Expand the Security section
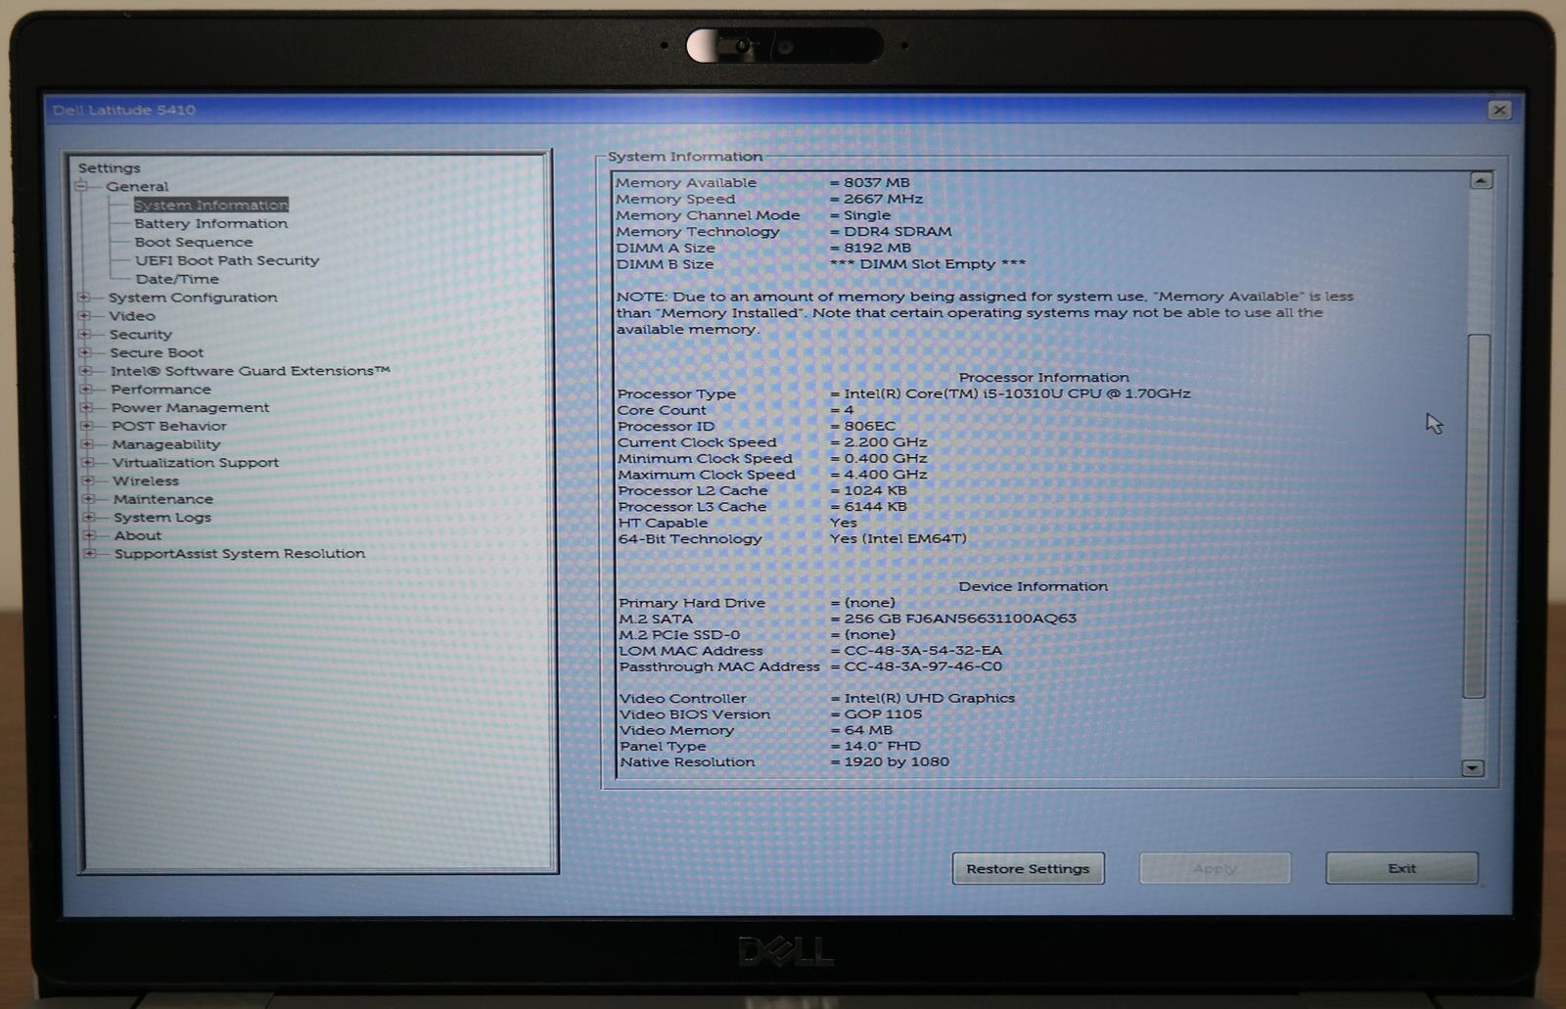The width and height of the screenshot is (1566, 1009). click(85, 334)
